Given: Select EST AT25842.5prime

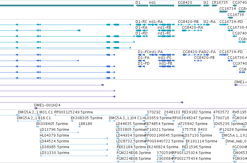Looking at the screenshot, I should 193,124.
